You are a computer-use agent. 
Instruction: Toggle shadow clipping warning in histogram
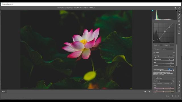point(152,10)
